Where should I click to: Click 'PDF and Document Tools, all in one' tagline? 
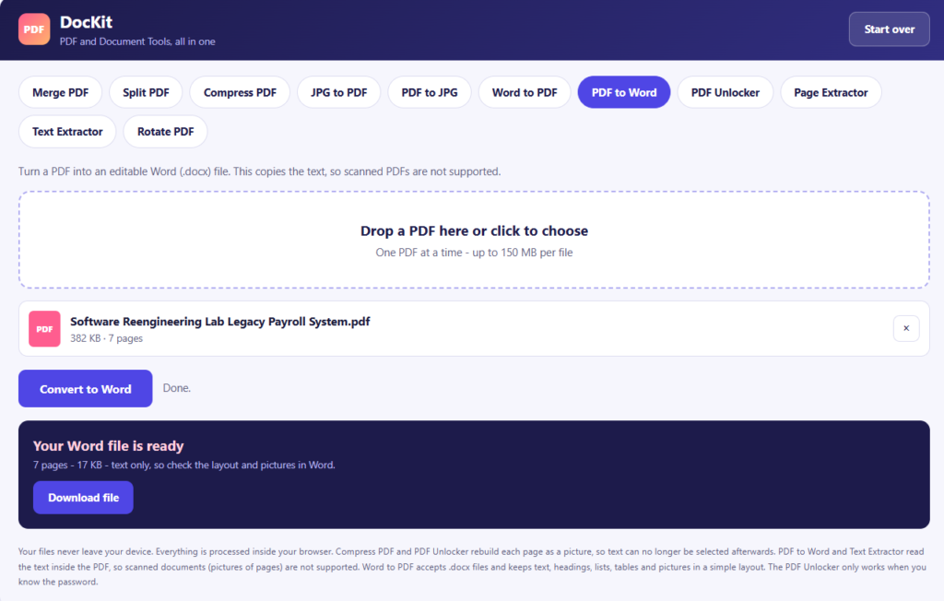[x=137, y=41]
